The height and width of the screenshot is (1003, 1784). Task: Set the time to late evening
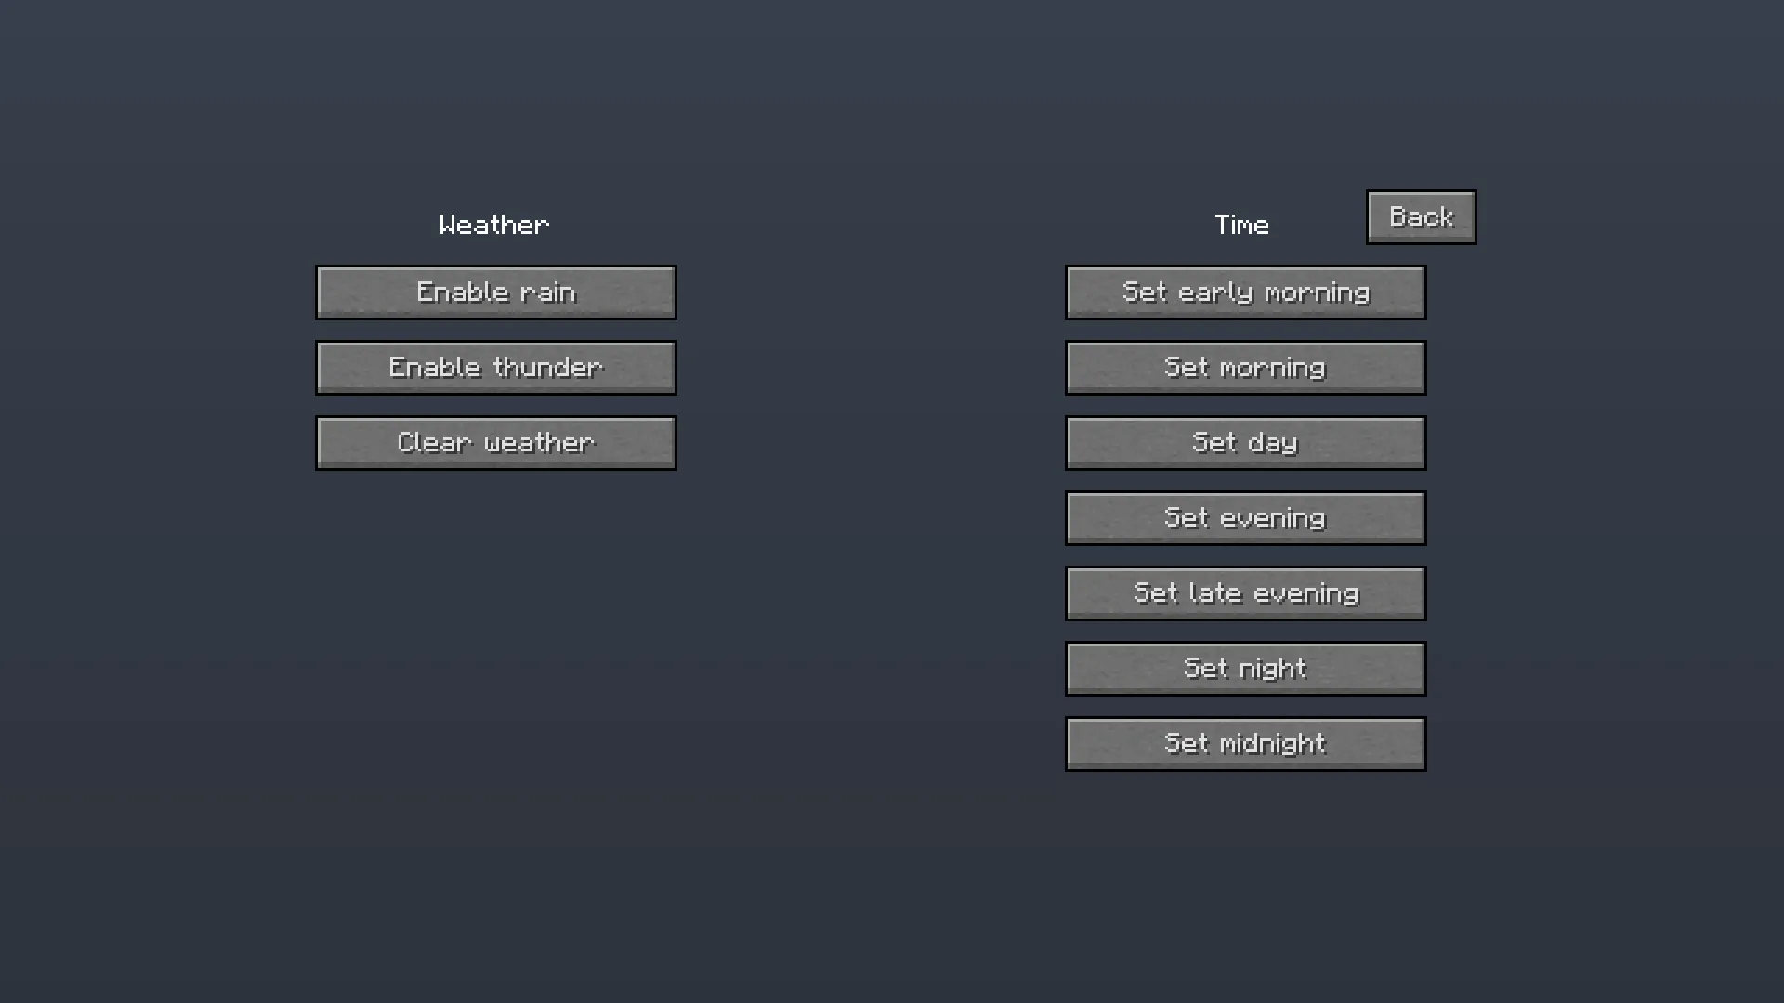1245,593
